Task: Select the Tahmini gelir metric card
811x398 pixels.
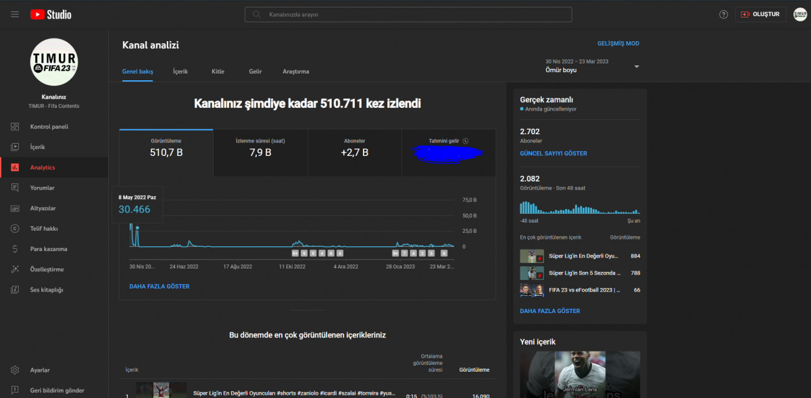Action: click(449, 153)
